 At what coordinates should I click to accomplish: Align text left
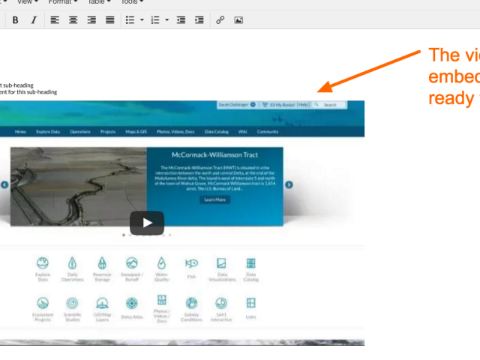coord(55,20)
